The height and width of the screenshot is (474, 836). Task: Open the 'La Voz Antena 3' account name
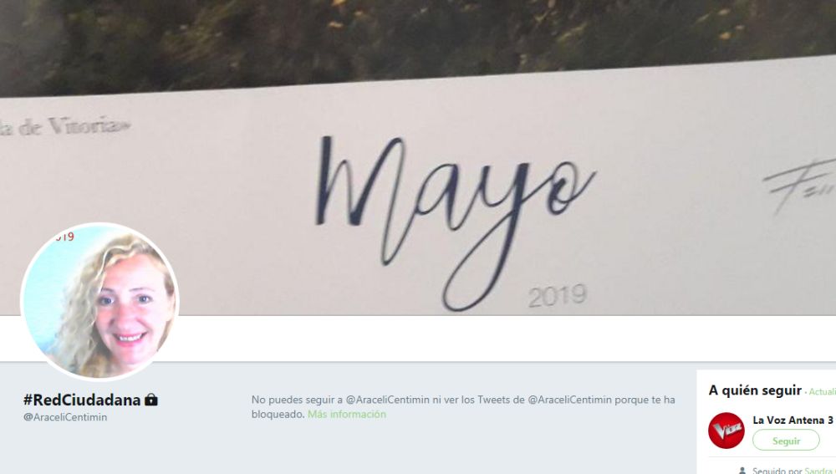pyautogui.click(x=793, y=420)
